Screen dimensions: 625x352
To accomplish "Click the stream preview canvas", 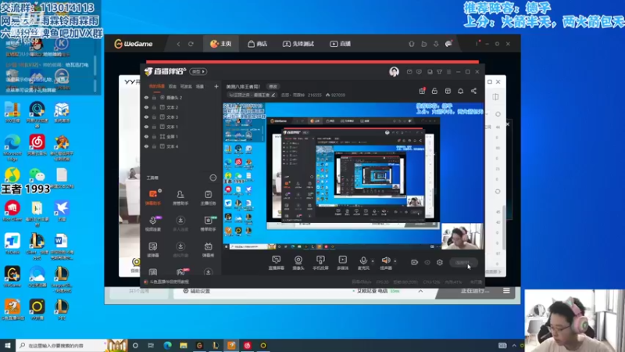I will coord(353,176).
